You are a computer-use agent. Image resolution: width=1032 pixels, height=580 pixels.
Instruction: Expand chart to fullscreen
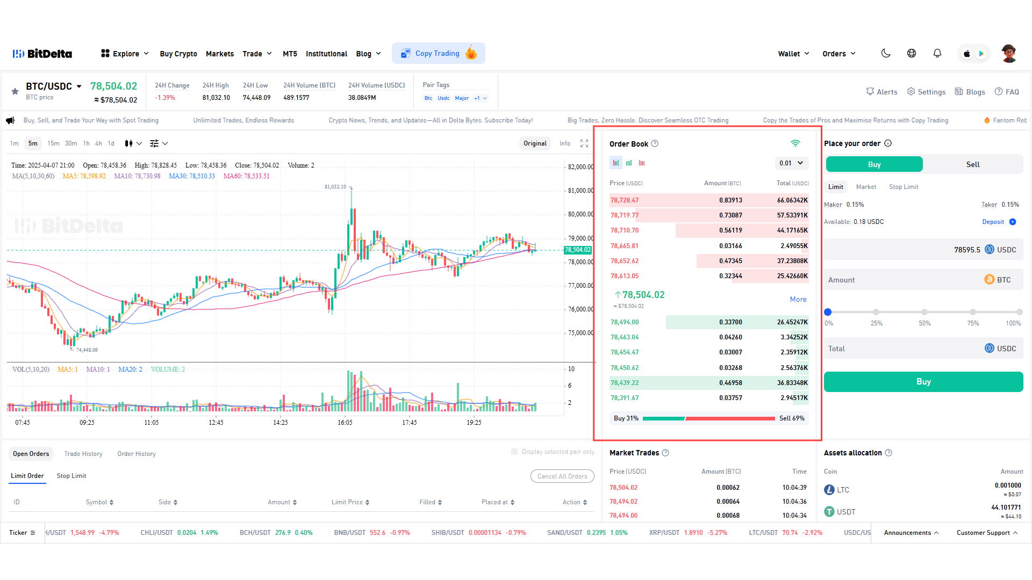(x=584, y=143)
